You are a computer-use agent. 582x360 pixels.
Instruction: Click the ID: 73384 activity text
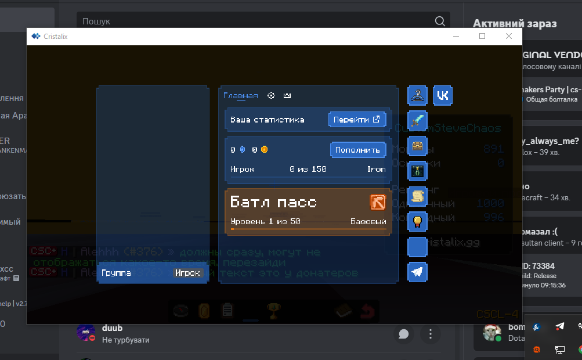coord(538,266)
